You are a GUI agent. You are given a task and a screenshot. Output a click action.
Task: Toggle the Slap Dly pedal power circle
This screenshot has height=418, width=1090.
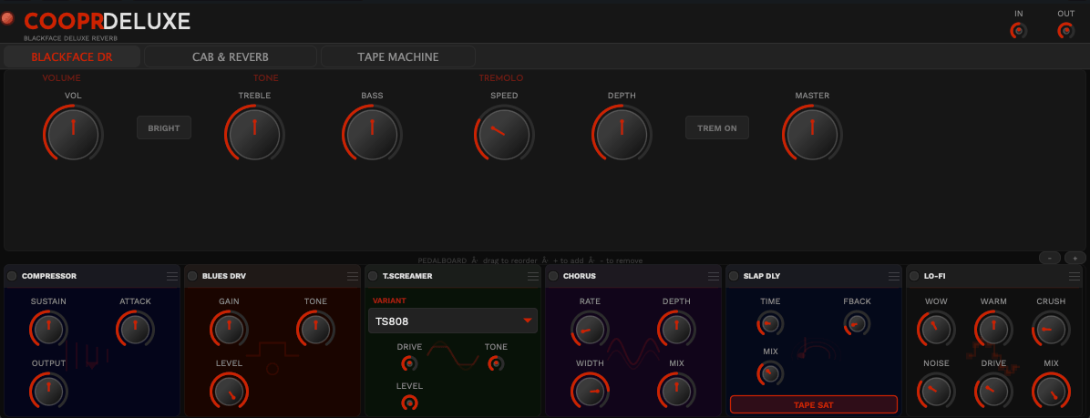point(734,276)
